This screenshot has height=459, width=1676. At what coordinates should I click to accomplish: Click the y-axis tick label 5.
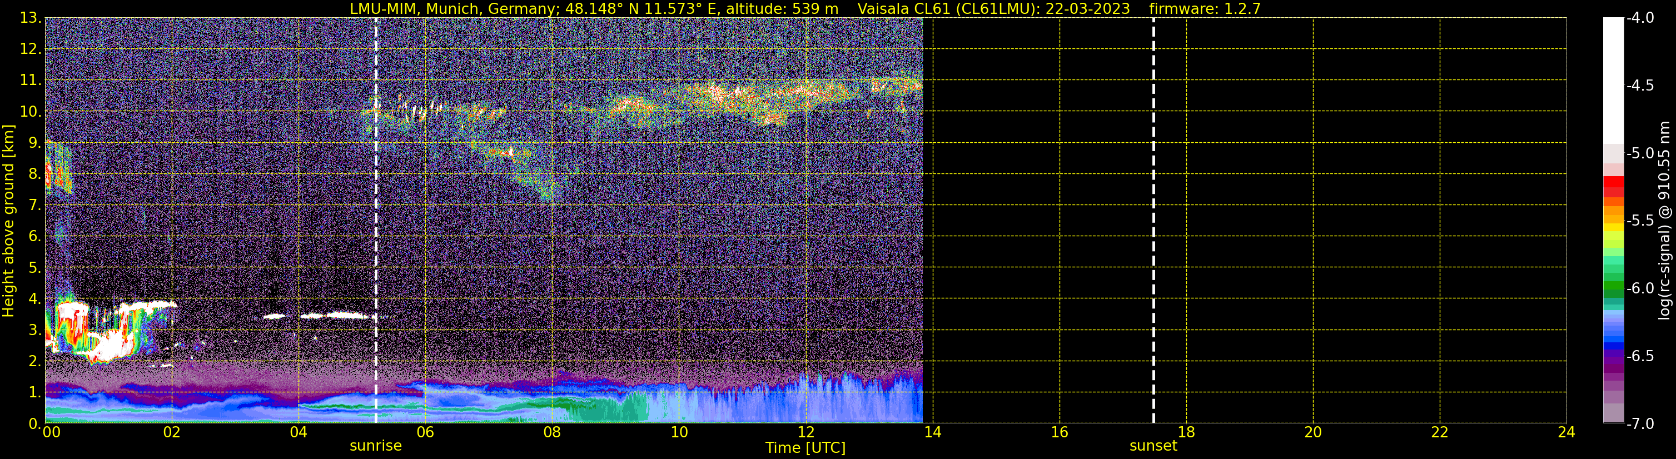(x=34, y=268)
